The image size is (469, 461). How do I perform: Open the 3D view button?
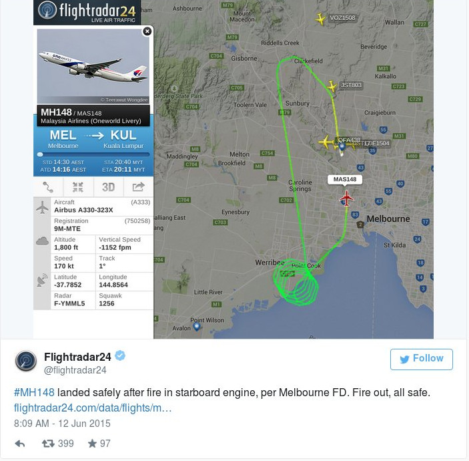pyautogui.click(x=108, y=187)
